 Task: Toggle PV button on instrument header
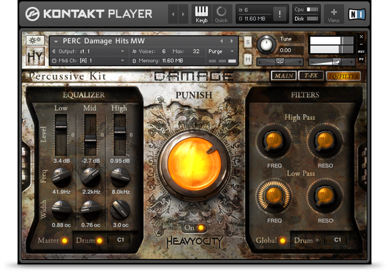click(361, 59)
